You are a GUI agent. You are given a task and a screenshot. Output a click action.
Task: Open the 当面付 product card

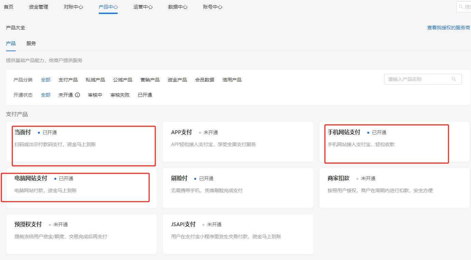[82, 142]
